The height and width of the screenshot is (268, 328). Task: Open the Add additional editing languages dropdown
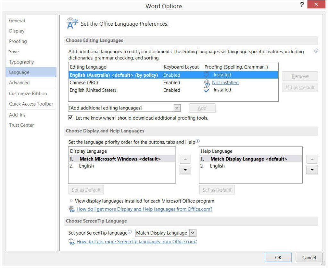tap(177, 108)
